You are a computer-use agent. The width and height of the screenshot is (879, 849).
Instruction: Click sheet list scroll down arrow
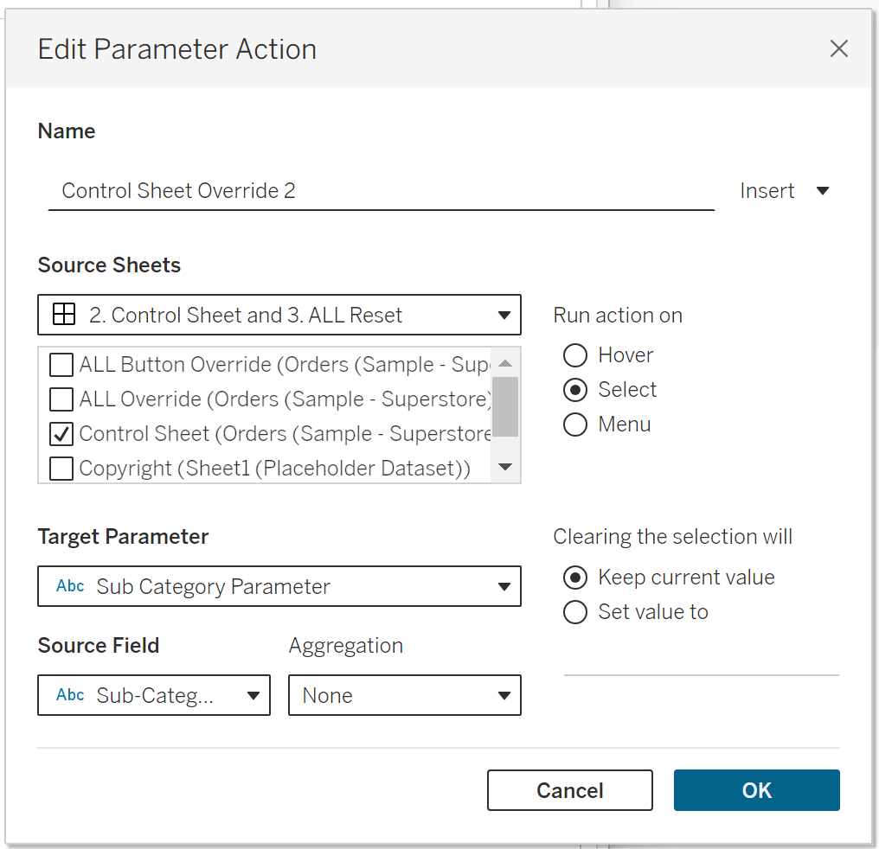(505, 467)
